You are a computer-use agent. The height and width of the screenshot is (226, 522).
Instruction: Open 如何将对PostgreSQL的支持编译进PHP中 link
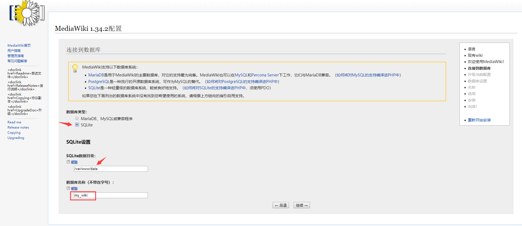click(242, 82)
